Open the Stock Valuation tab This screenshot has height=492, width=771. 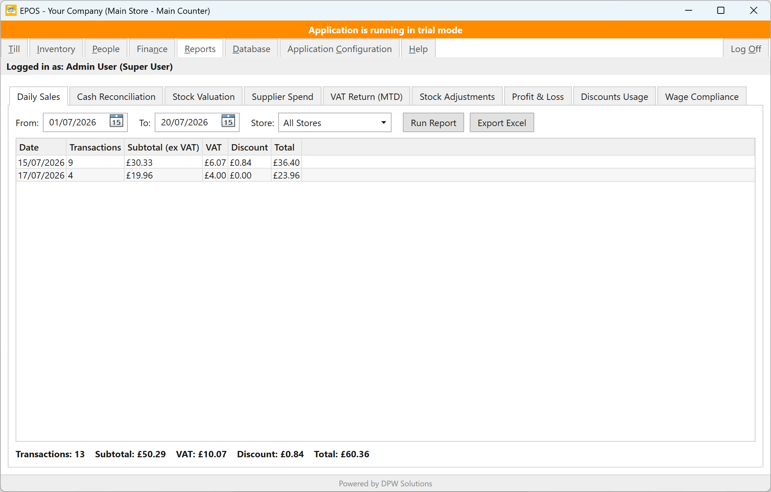204,96
